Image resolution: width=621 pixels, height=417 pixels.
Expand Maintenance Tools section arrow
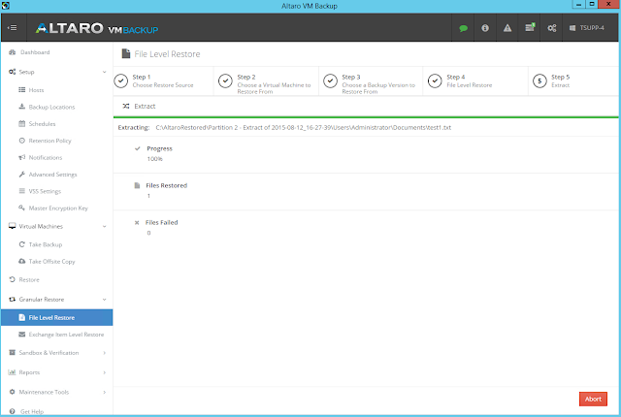tap(104, 392)
